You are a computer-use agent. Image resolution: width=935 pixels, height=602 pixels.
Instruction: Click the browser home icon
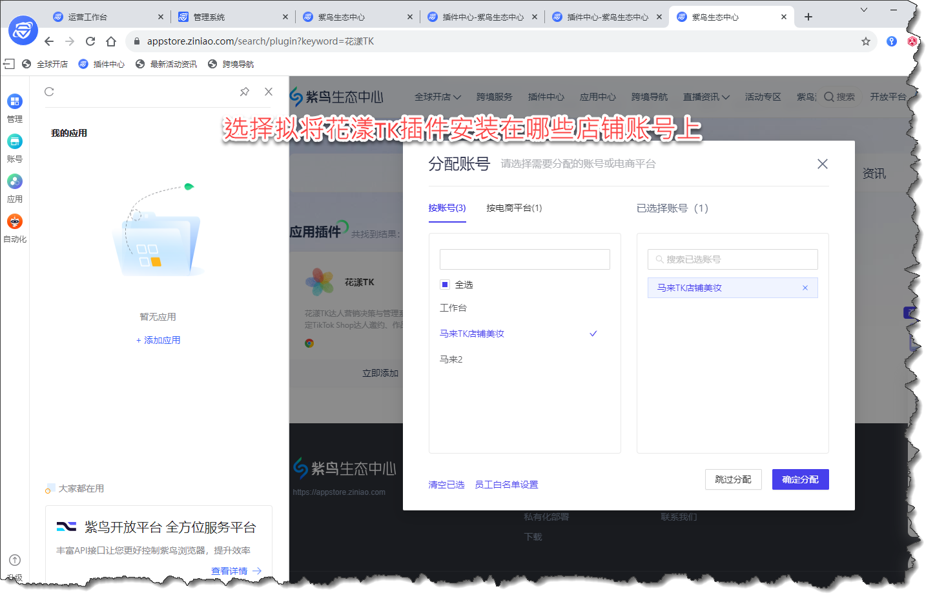pos(111,41)
